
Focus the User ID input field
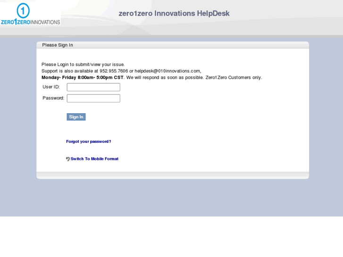point(93,87)
